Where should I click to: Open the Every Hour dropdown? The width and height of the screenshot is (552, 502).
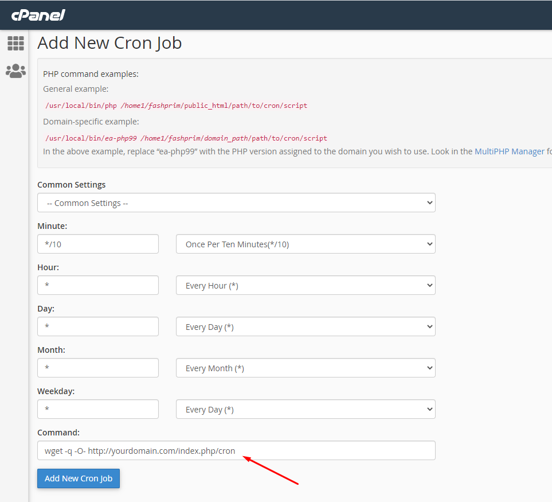(x=305, y=285)
